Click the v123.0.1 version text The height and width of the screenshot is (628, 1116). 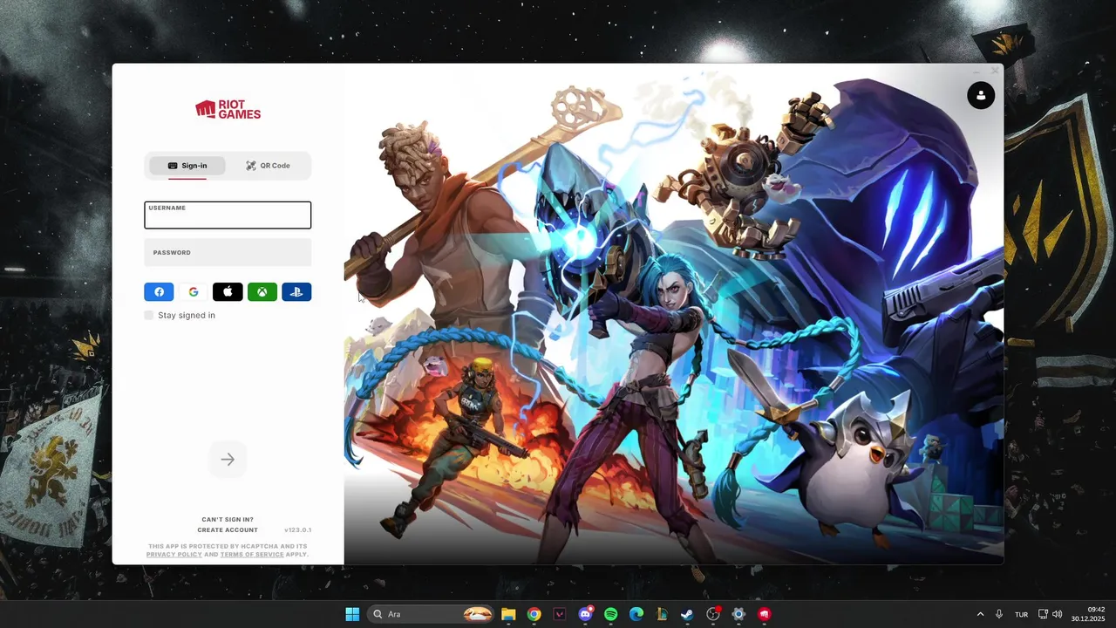297,530
